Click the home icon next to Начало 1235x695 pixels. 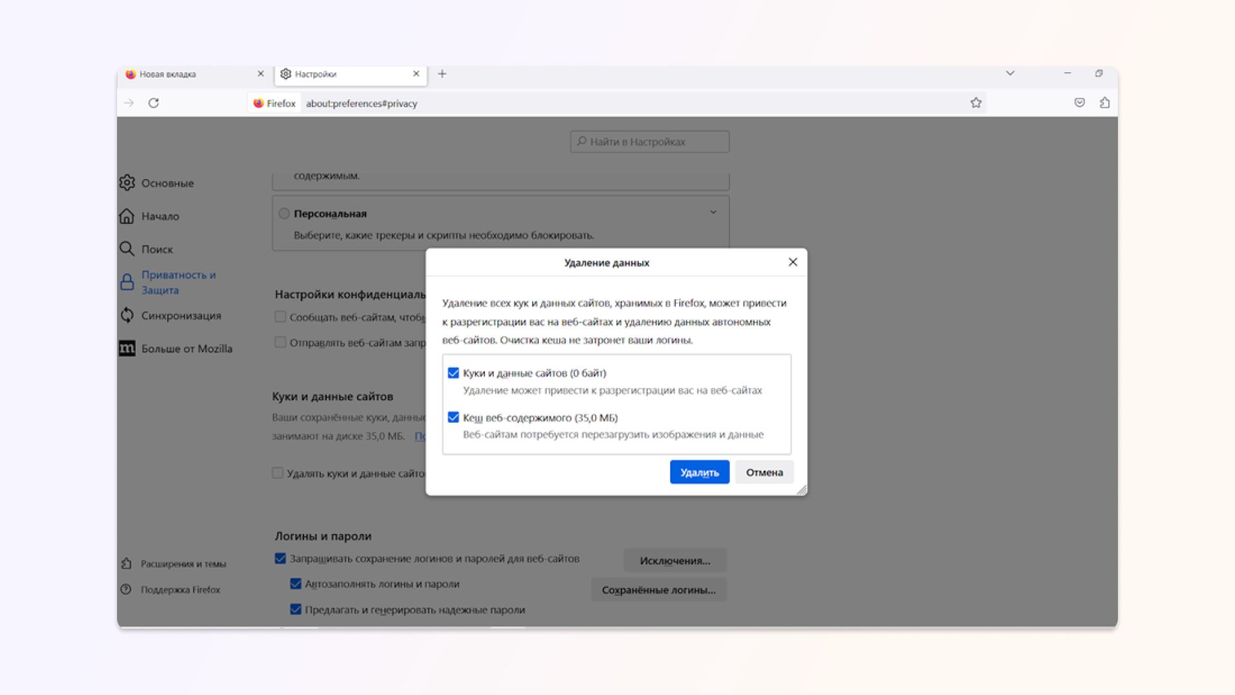pos(127,216)
